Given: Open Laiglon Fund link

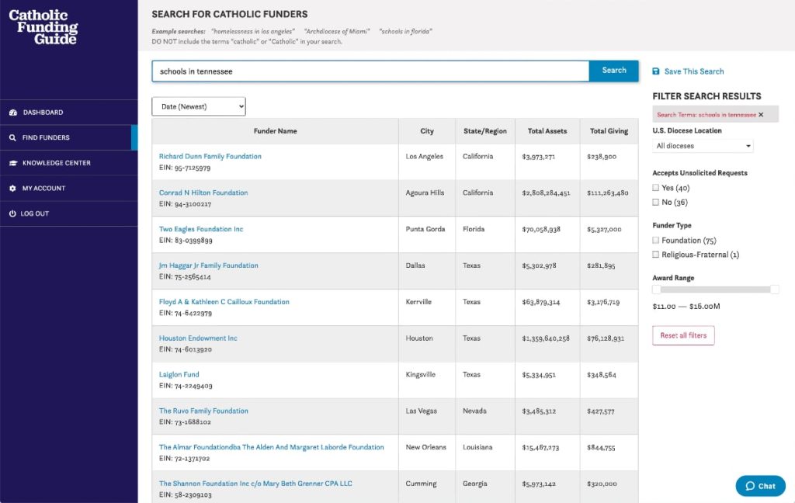Looking at the screenshot, I should click(179, 375).
